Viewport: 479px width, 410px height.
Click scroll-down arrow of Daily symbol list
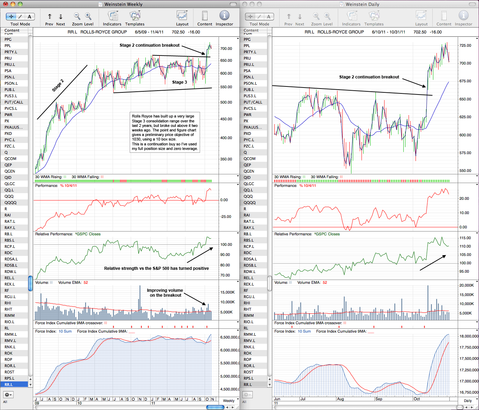point(269,385)
